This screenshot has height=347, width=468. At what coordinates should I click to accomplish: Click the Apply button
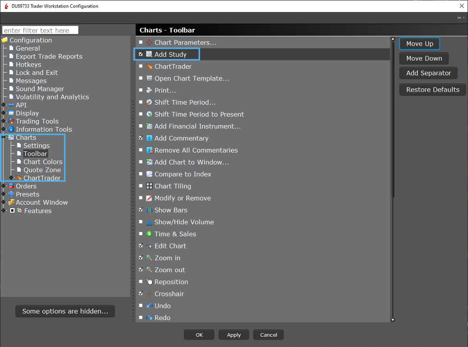(x=234, y=335)
